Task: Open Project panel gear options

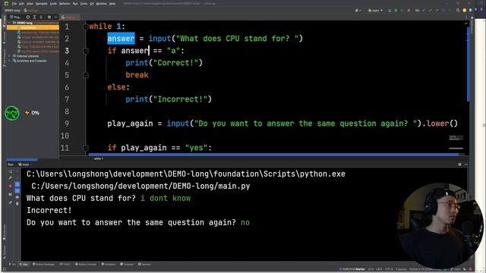Action: [49, 17]
